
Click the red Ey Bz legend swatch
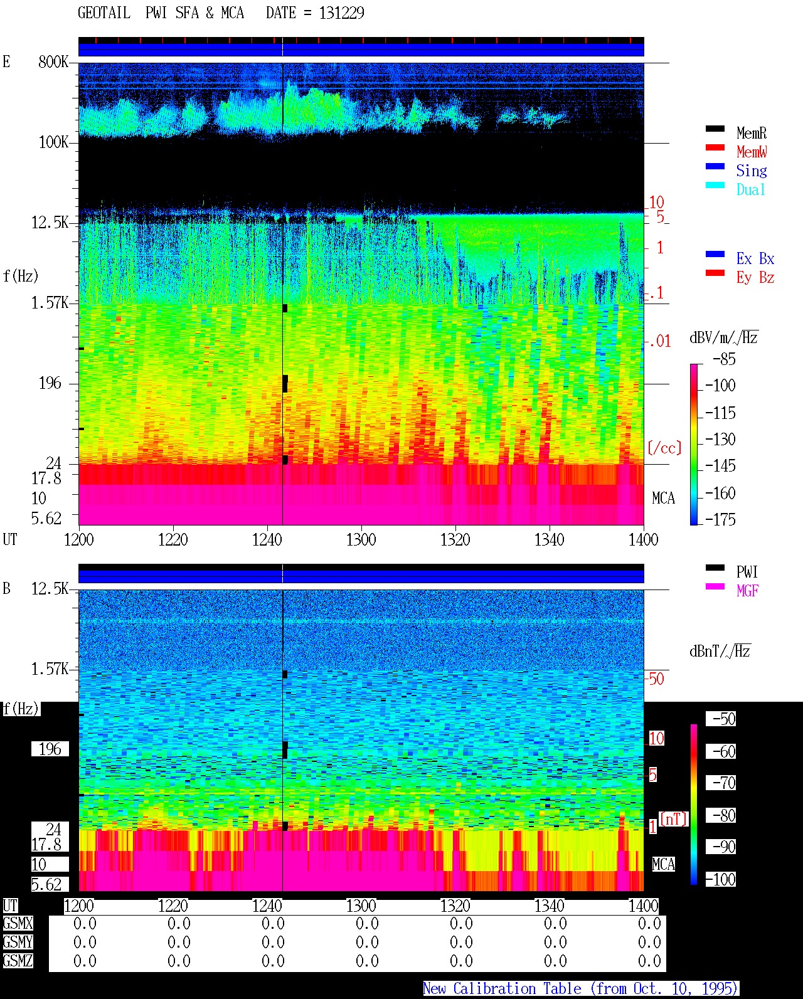(x=715, y=273)
